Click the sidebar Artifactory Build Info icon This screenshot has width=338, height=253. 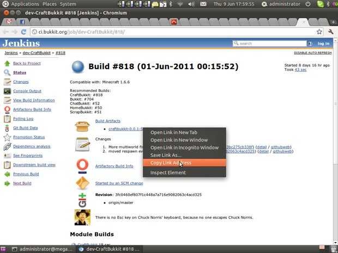coord(7,109)
